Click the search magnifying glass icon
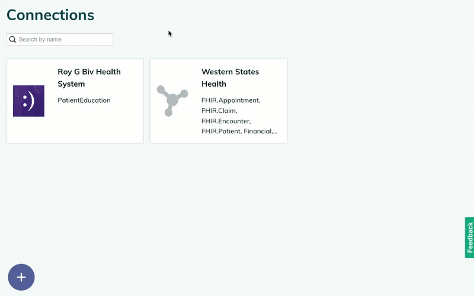 point(12,40)
